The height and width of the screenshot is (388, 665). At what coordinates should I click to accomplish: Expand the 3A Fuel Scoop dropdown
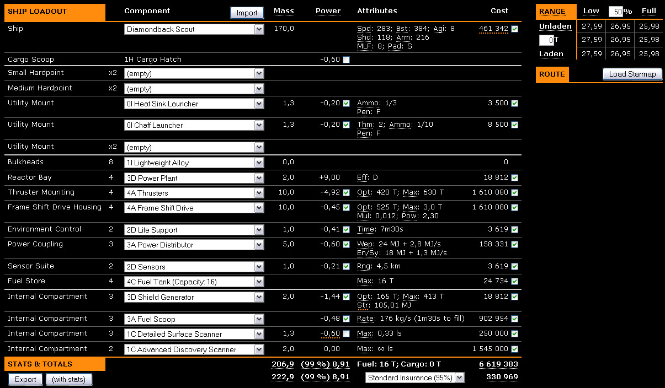tap(194, 319)
